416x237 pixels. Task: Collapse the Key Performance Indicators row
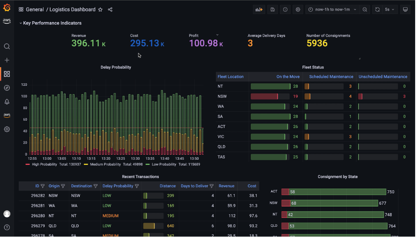click(20, 23)
